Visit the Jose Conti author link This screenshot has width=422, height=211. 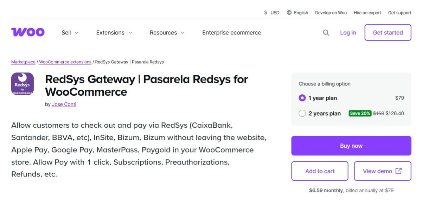pyautogui.click(x=64, y=104)
